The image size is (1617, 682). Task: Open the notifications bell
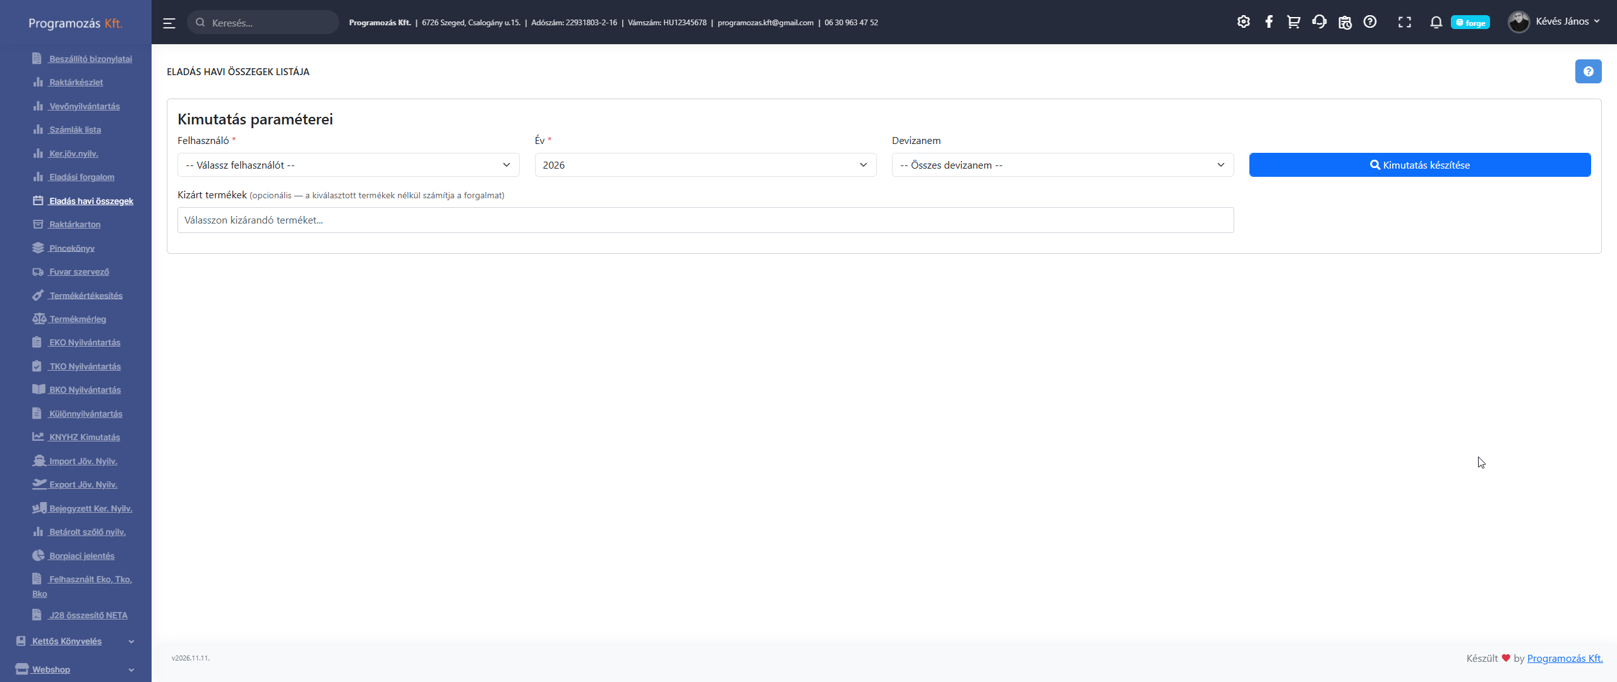[x=1436, y=22]
